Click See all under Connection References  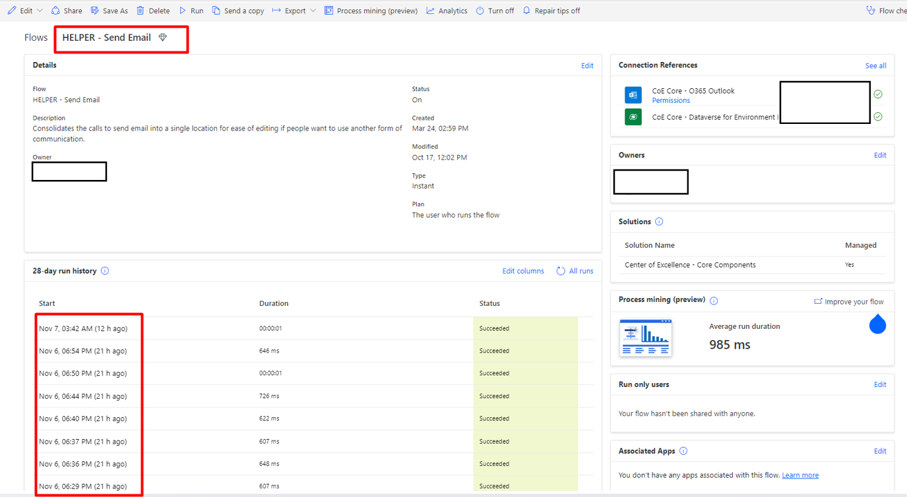point(875,65)
